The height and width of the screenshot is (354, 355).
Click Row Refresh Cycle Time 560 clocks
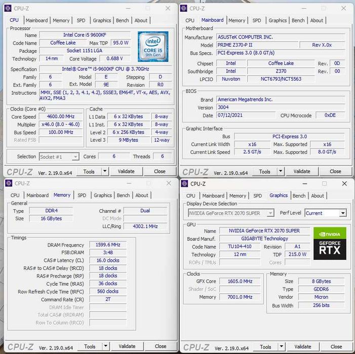coord(108,291)
